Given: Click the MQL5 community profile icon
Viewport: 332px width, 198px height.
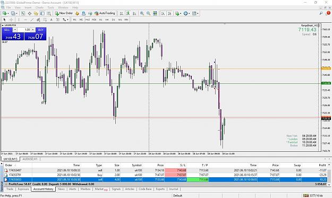Looking at the screenshot, I should pyautogui.click(x=83, y=13).
